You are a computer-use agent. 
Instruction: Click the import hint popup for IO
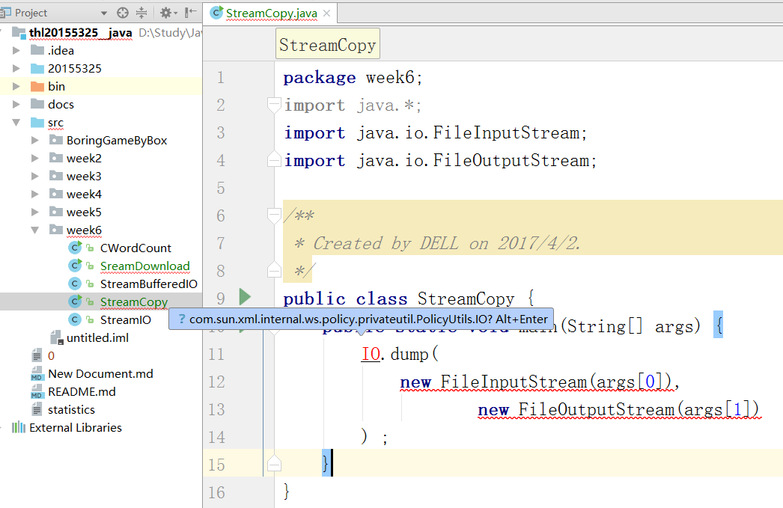pyautogui.click(x=361, y=319)
